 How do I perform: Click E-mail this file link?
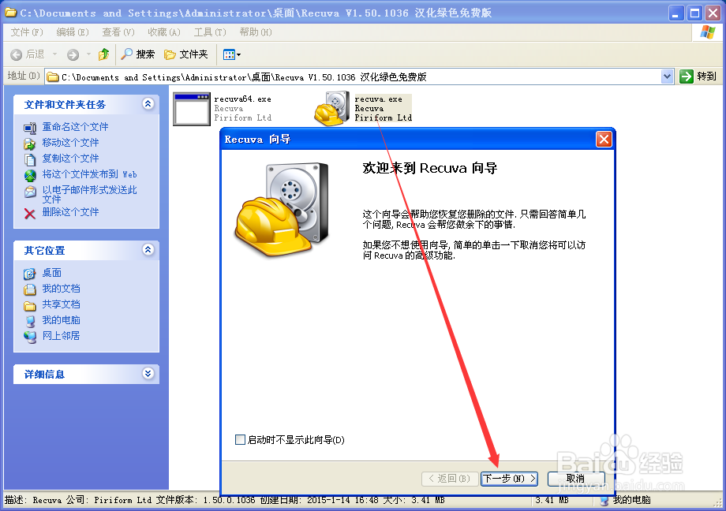click(89, 194)
